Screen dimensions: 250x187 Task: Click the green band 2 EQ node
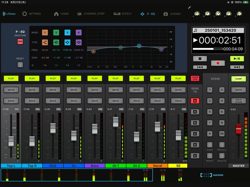coord(121,47)
